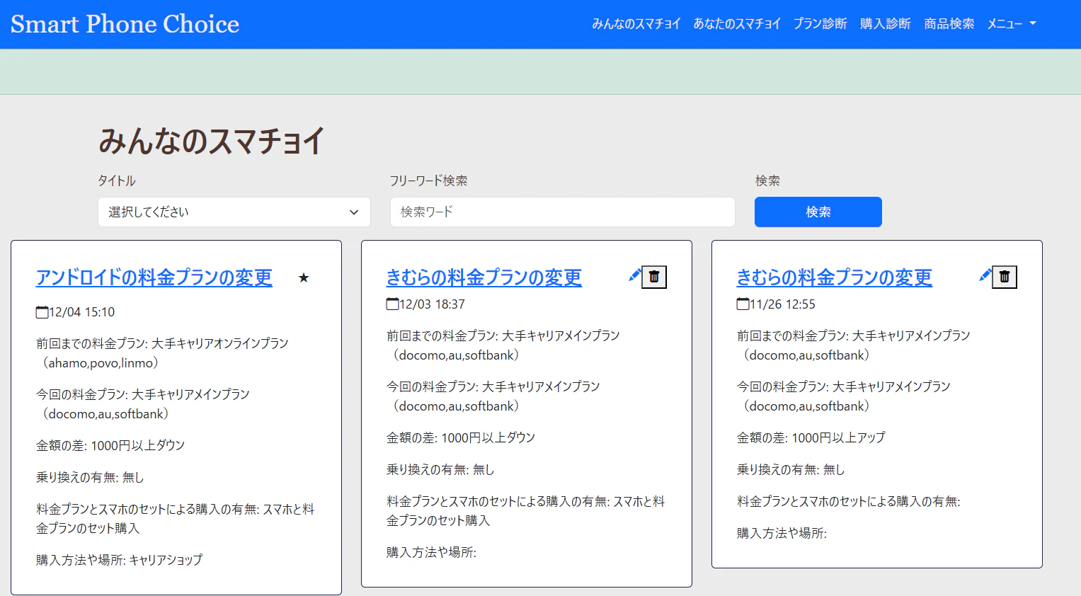Click calendar icon beside 12/03 18:37
The height and width of the screenshot is (596, 1081).
[393, 304]
